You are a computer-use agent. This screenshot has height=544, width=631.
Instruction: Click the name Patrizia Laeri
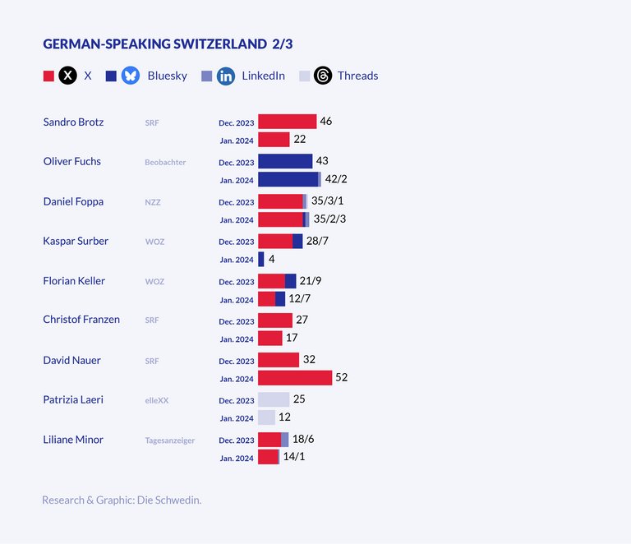73,399
